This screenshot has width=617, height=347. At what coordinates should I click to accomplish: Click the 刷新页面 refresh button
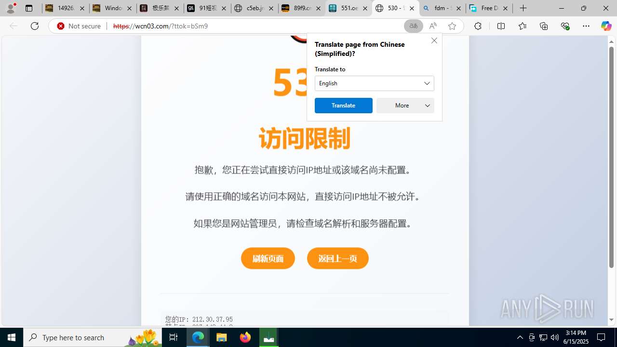pyautogui.click(x=268, y=258)
